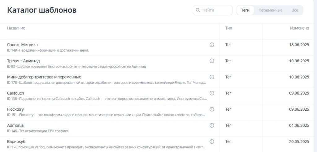Open info icon for Трекинг Адмитад row
The height and width of the screenshot is (152, 317).
tap(212, 61)
